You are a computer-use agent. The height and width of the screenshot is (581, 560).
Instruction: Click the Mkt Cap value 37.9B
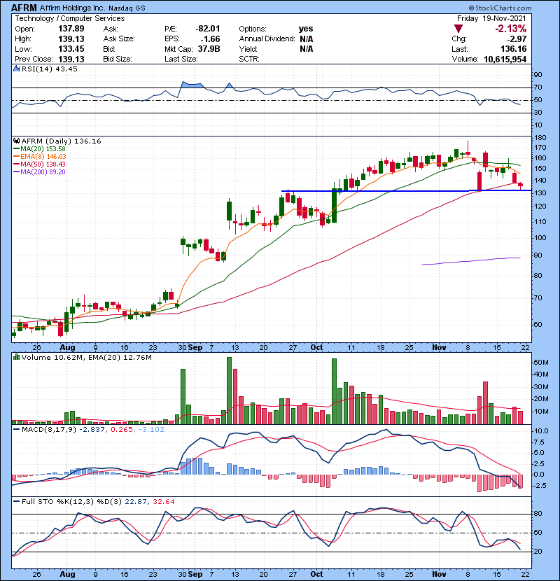pos(209,49)
